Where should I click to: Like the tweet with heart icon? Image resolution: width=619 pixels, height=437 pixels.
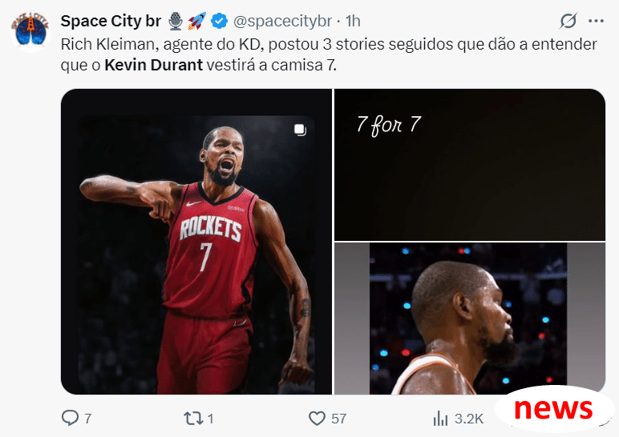pos(317,418)
